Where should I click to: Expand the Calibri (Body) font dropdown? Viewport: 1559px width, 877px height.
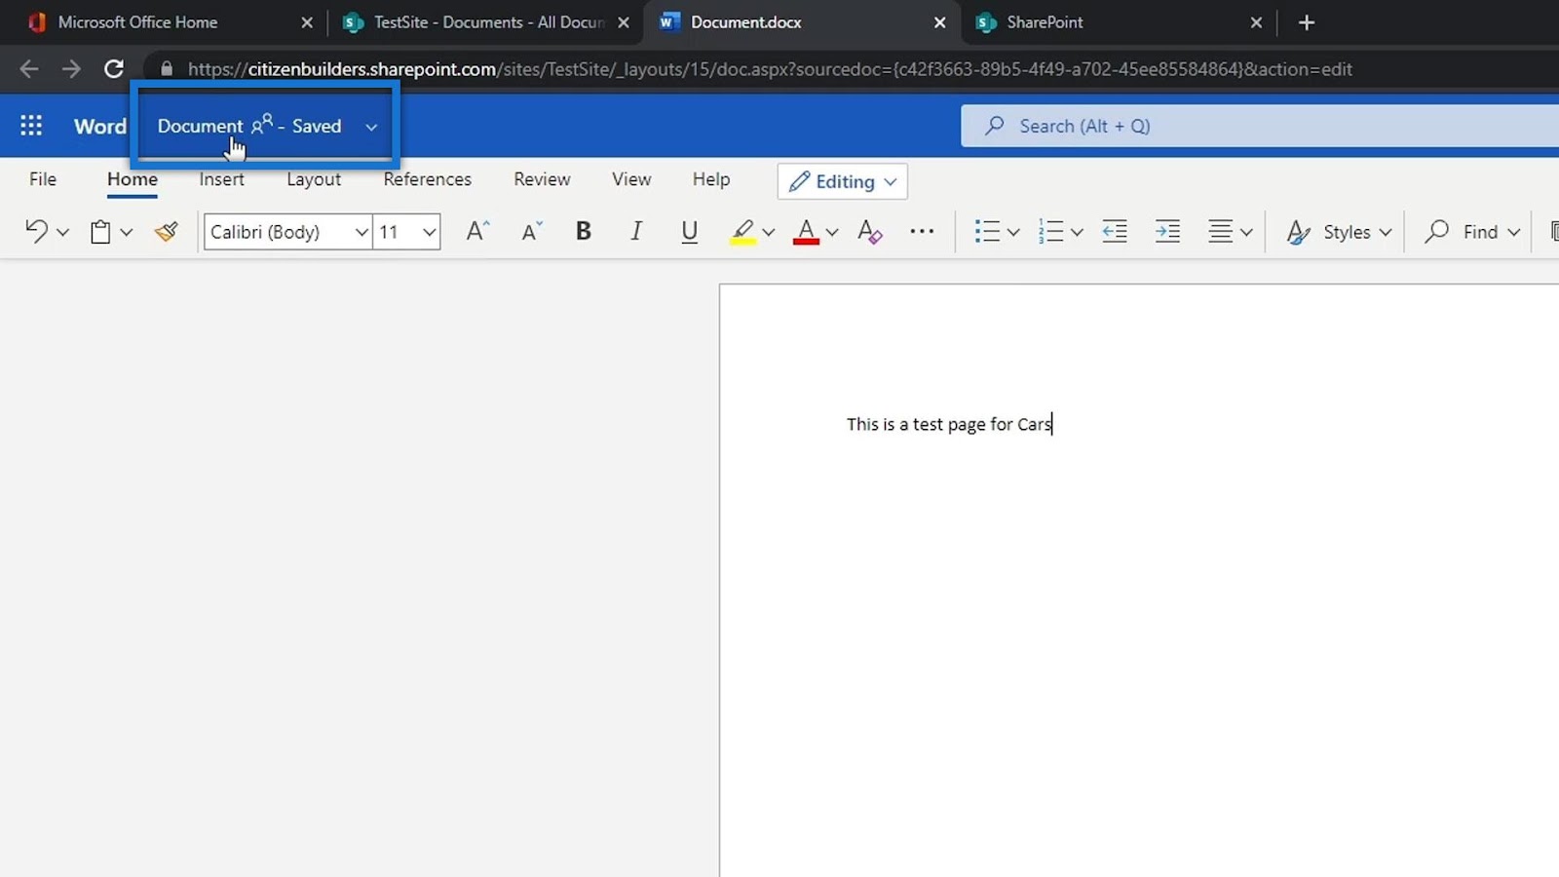(361, 232)
